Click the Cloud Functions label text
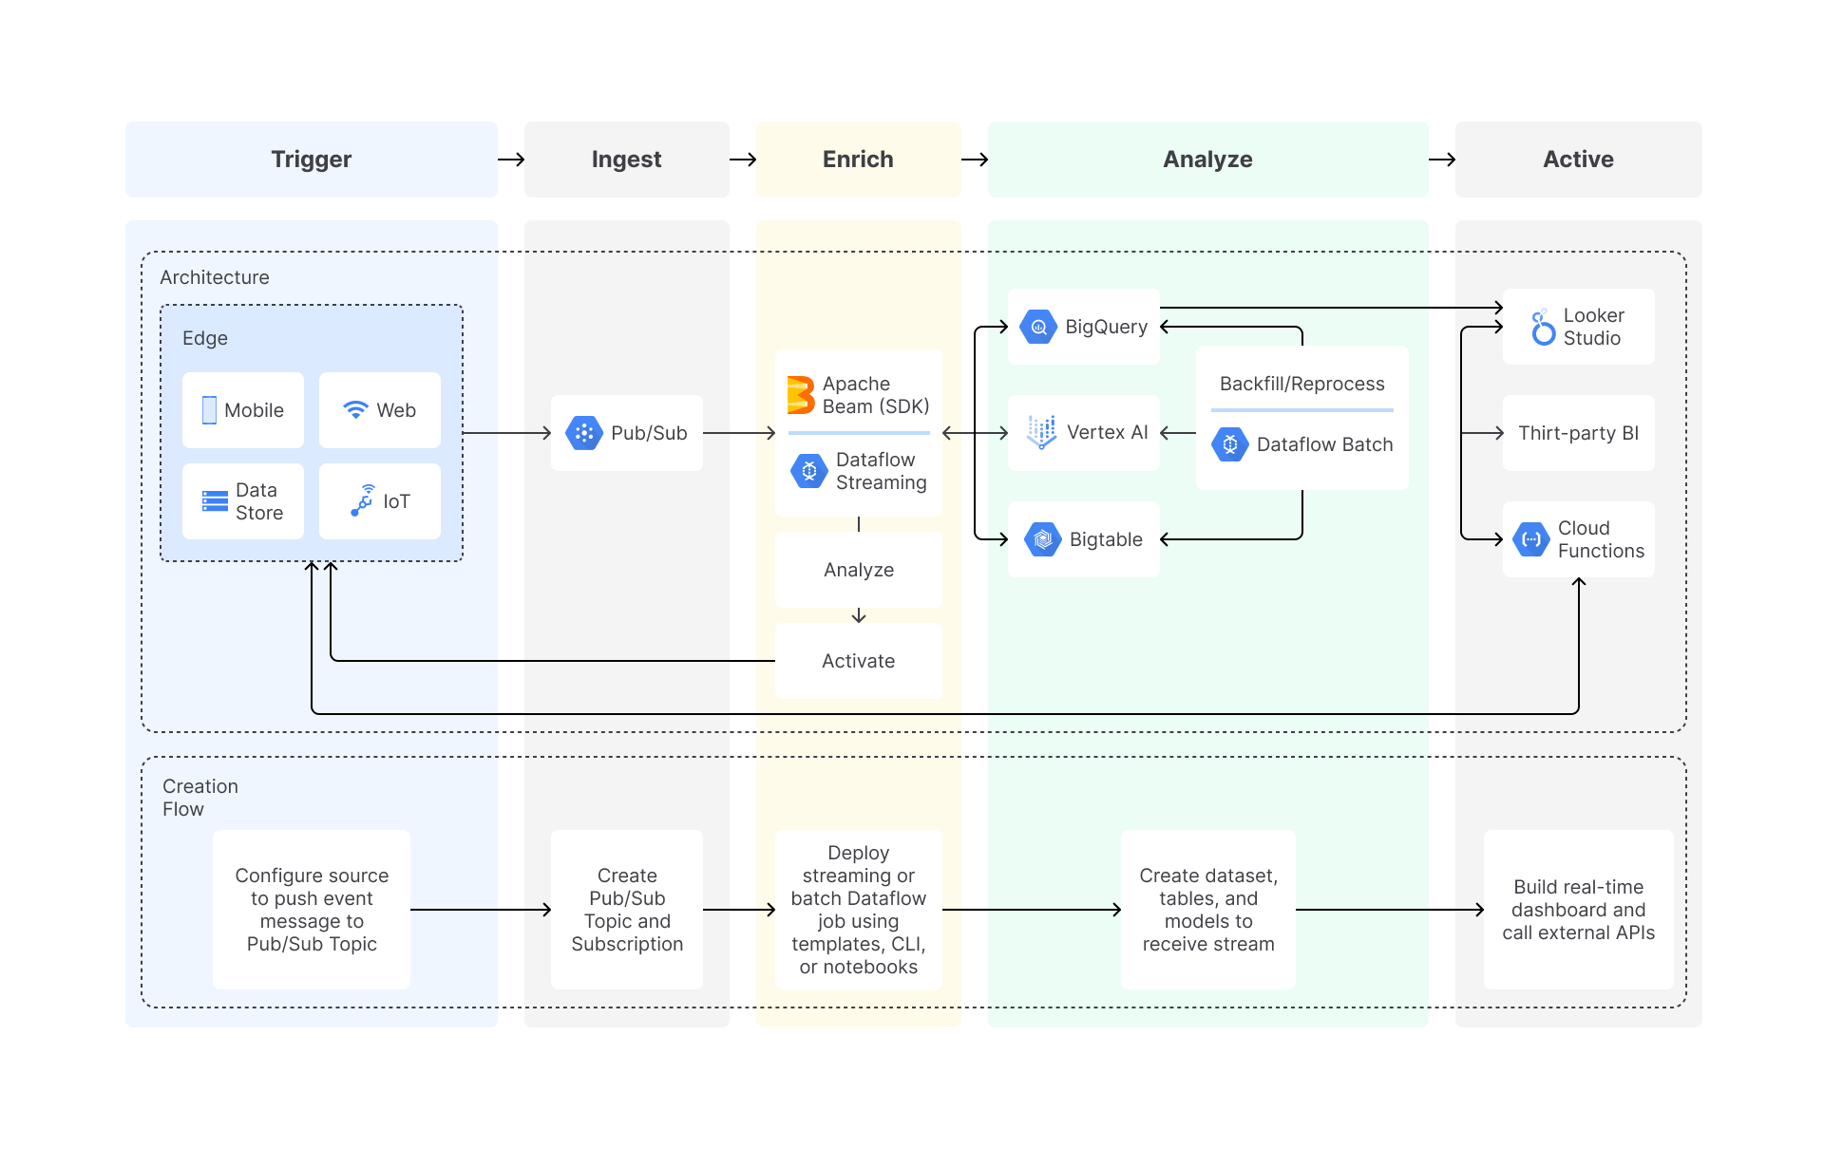 [1601, 539]
